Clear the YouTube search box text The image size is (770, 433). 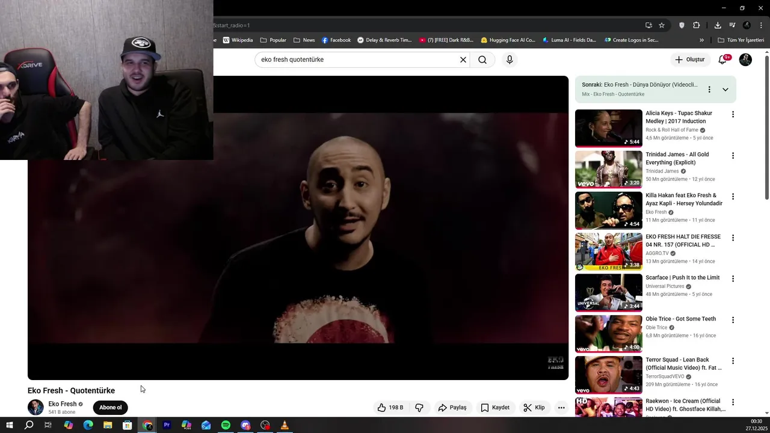tap(463, 60)
